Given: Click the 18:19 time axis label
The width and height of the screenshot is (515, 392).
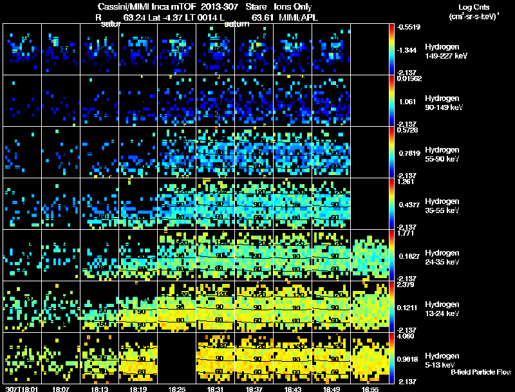Looking at the screenshot, I should [x=138, y=389].
